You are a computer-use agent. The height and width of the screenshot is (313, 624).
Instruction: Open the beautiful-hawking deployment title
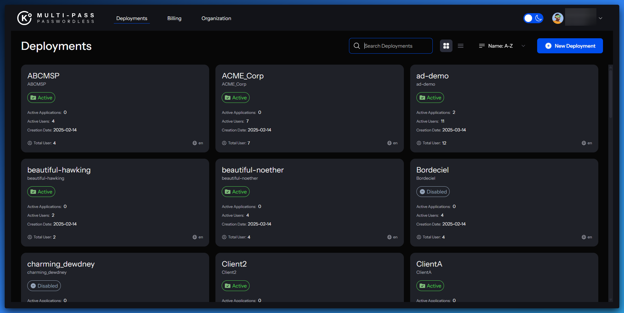click(x=59, y=170)
